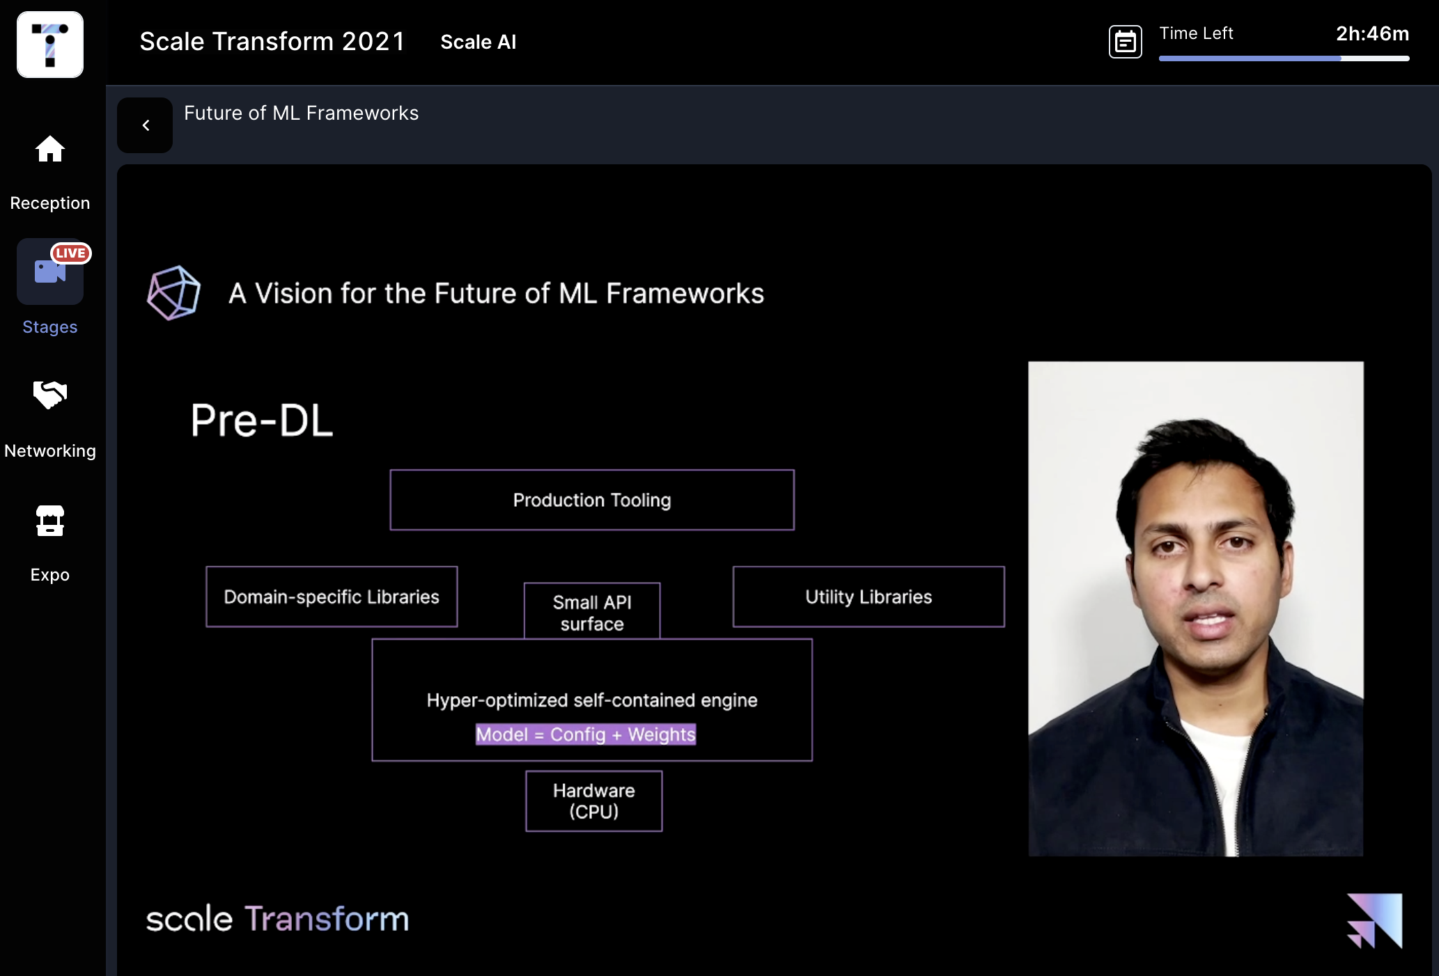Click the LIVE badge on Stages

point(70,253)
